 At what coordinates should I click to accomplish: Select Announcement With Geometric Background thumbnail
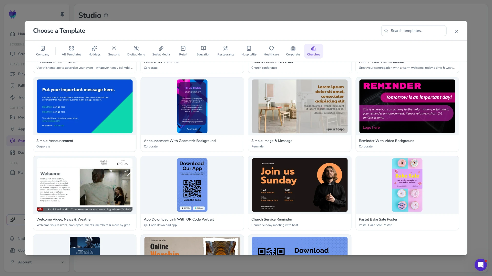[192, 106]
